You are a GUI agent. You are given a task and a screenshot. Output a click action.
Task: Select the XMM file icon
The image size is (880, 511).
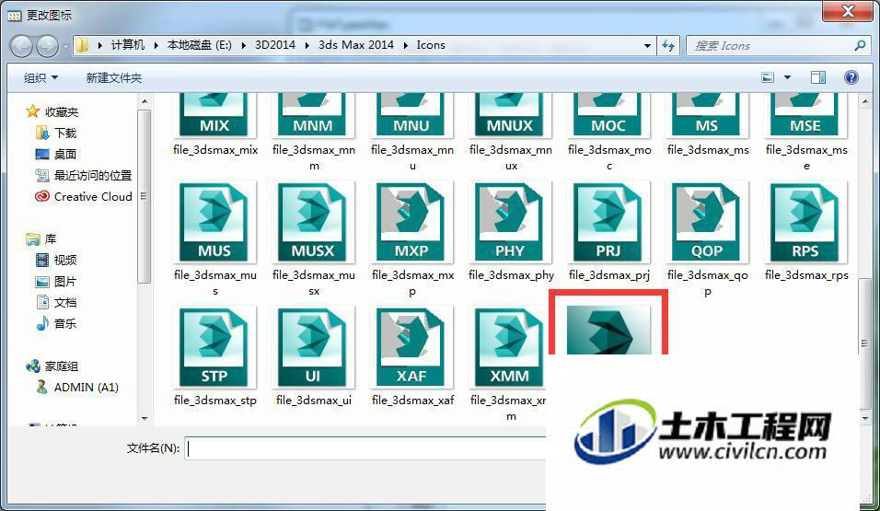(x=510, y=346)
